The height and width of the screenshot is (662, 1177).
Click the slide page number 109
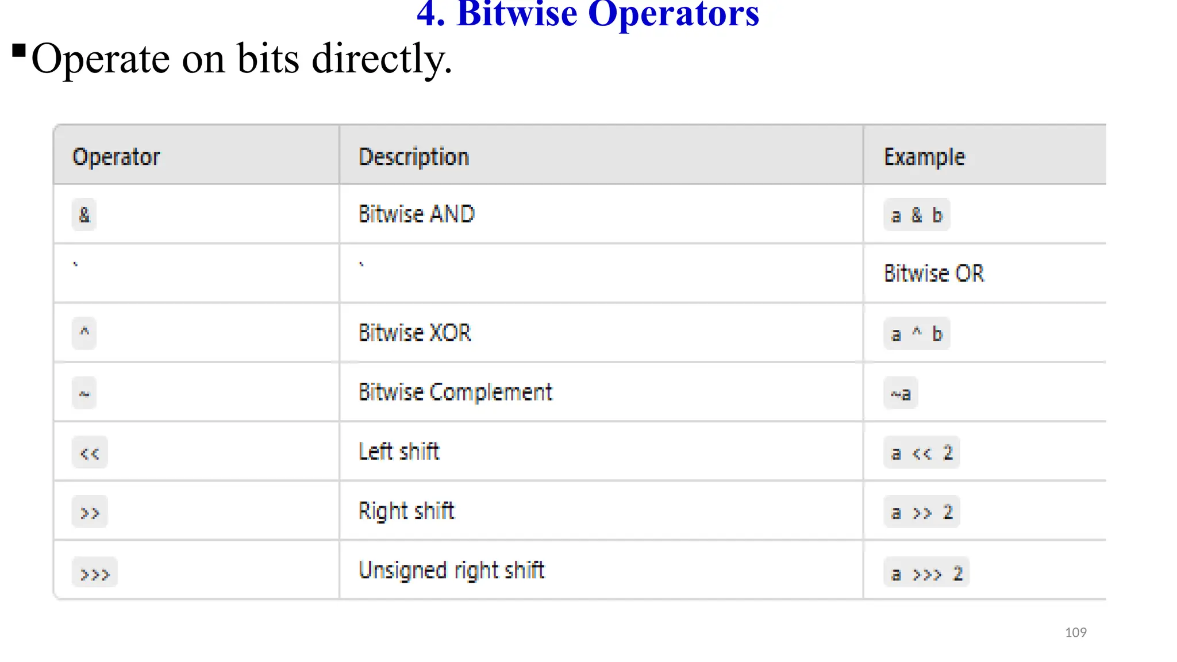(x=1076, y=632)
